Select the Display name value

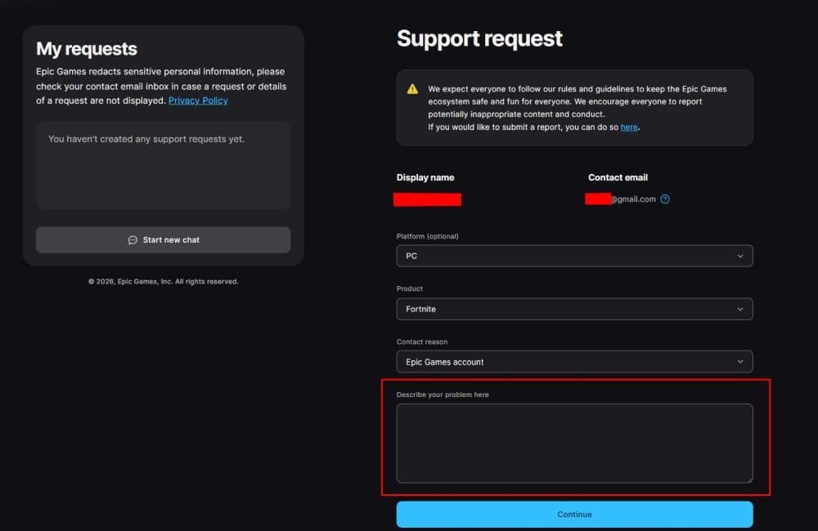pos(427,199)
